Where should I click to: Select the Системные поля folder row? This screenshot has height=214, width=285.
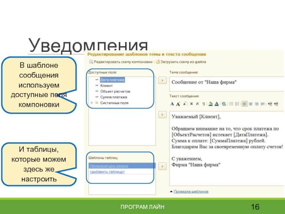pos(114,103)
